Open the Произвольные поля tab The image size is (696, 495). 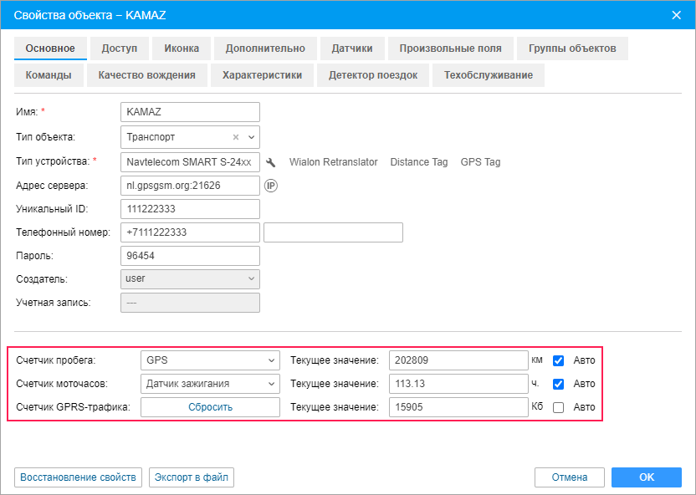(451, 48)
